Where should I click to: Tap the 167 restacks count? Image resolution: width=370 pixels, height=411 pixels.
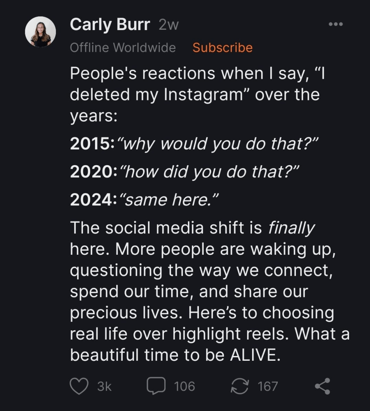tap(268, 386)
